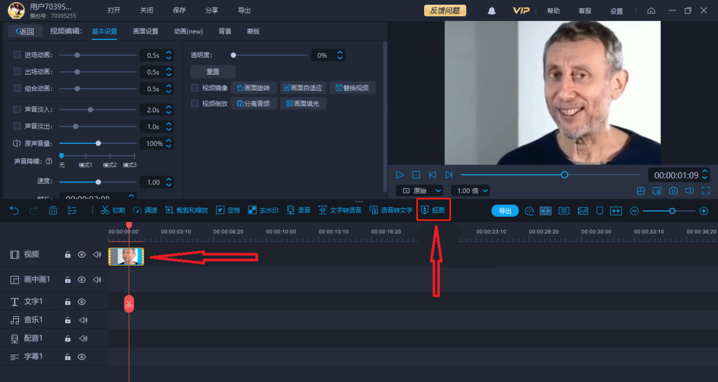Click the trash delete icon in timeline toolbar
Viewport: 718px width, 382px height.
click(x=53, y=210)
